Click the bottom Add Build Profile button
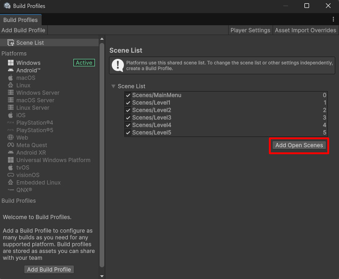Image resolution: width=339 pixels, height=279 pixels. pos(49,270)
